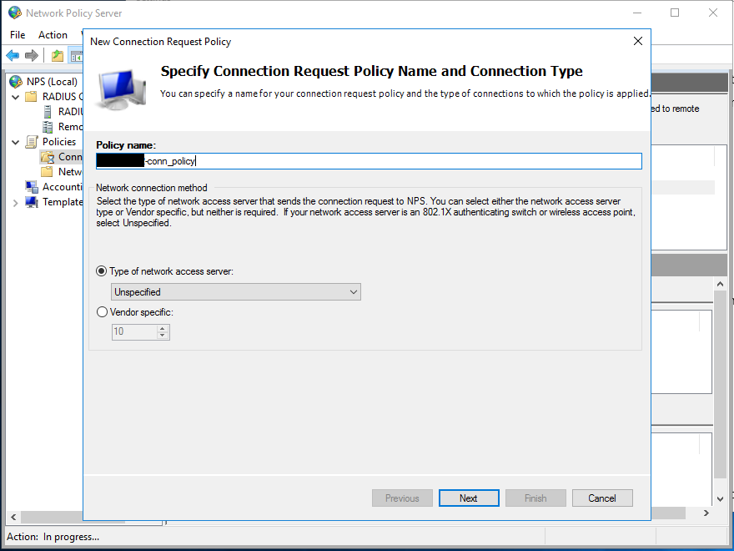
Task: Click the forward navigation arrow
Action: point(32,56)
